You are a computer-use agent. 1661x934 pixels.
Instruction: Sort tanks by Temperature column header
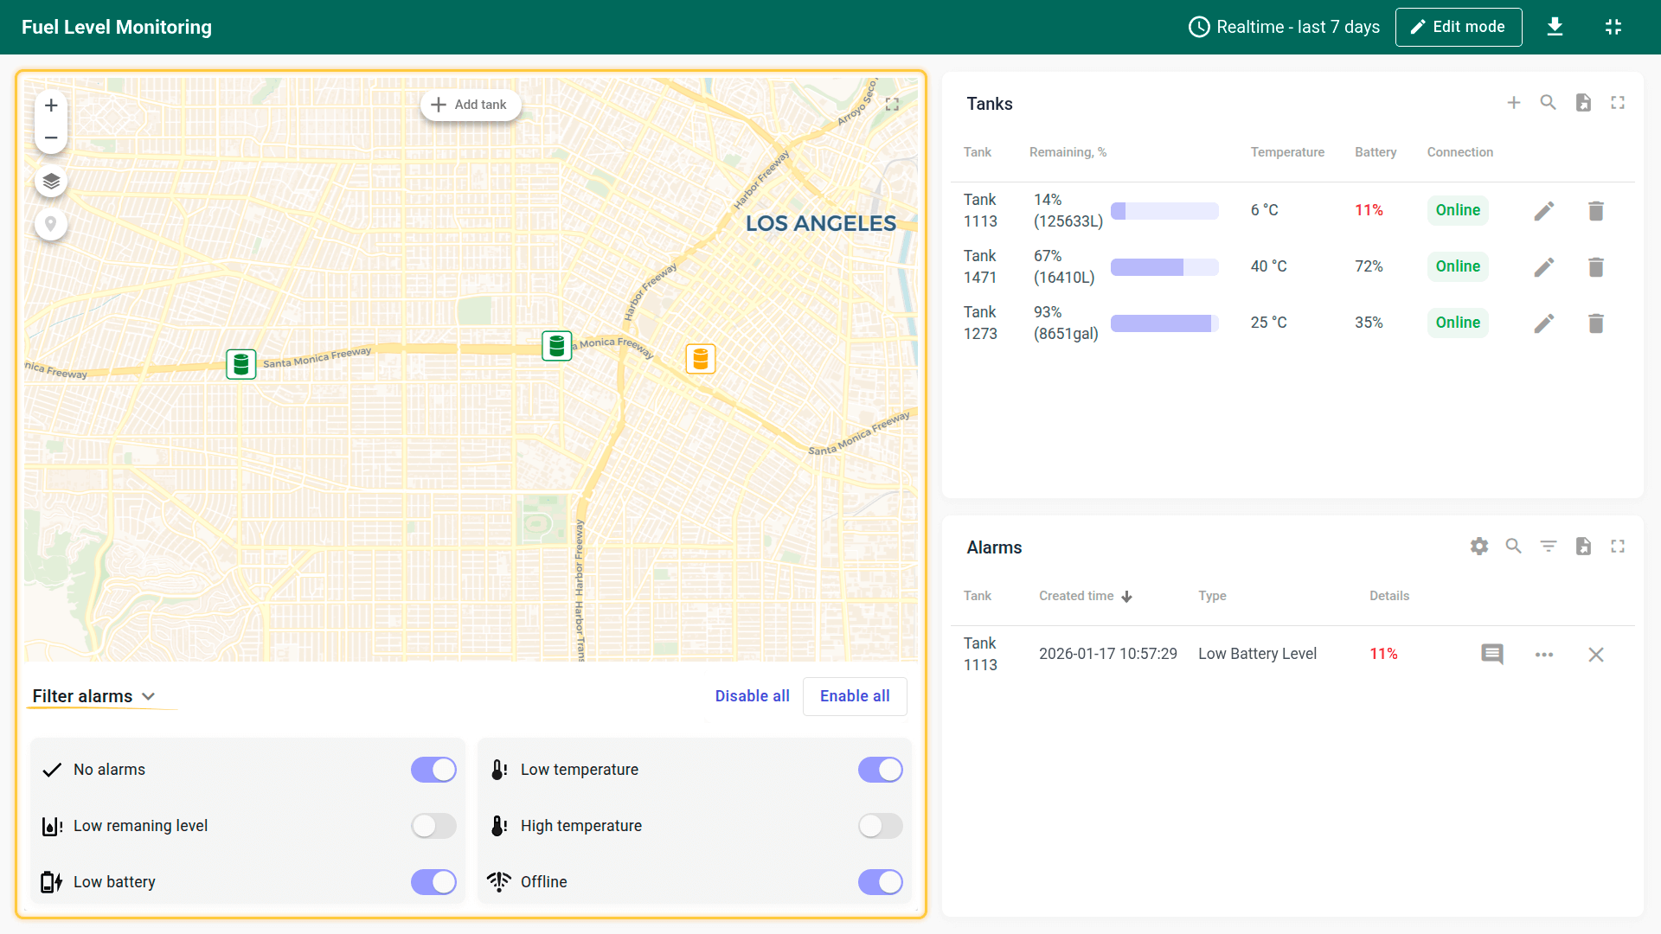tap(1286, 152)
